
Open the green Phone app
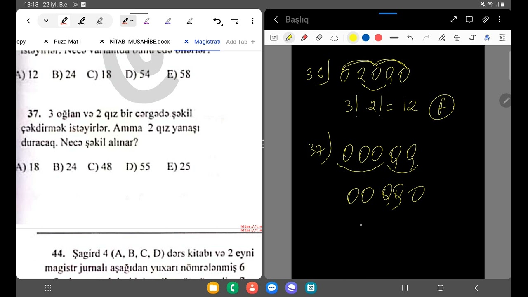point(233,288)
